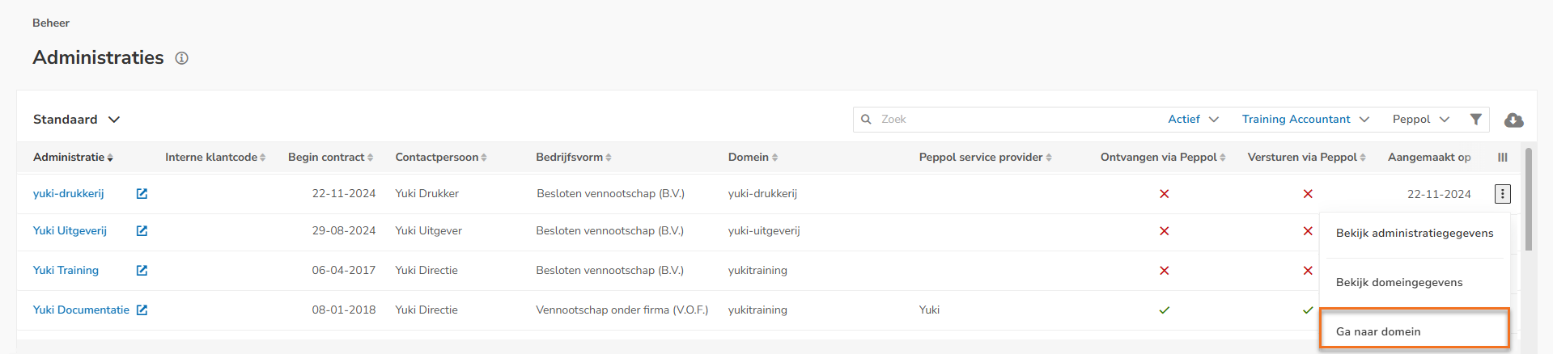Open the Yuki Documentatie administration link
This screenshot has height=354, width=1553.
(x=81, y=310)
